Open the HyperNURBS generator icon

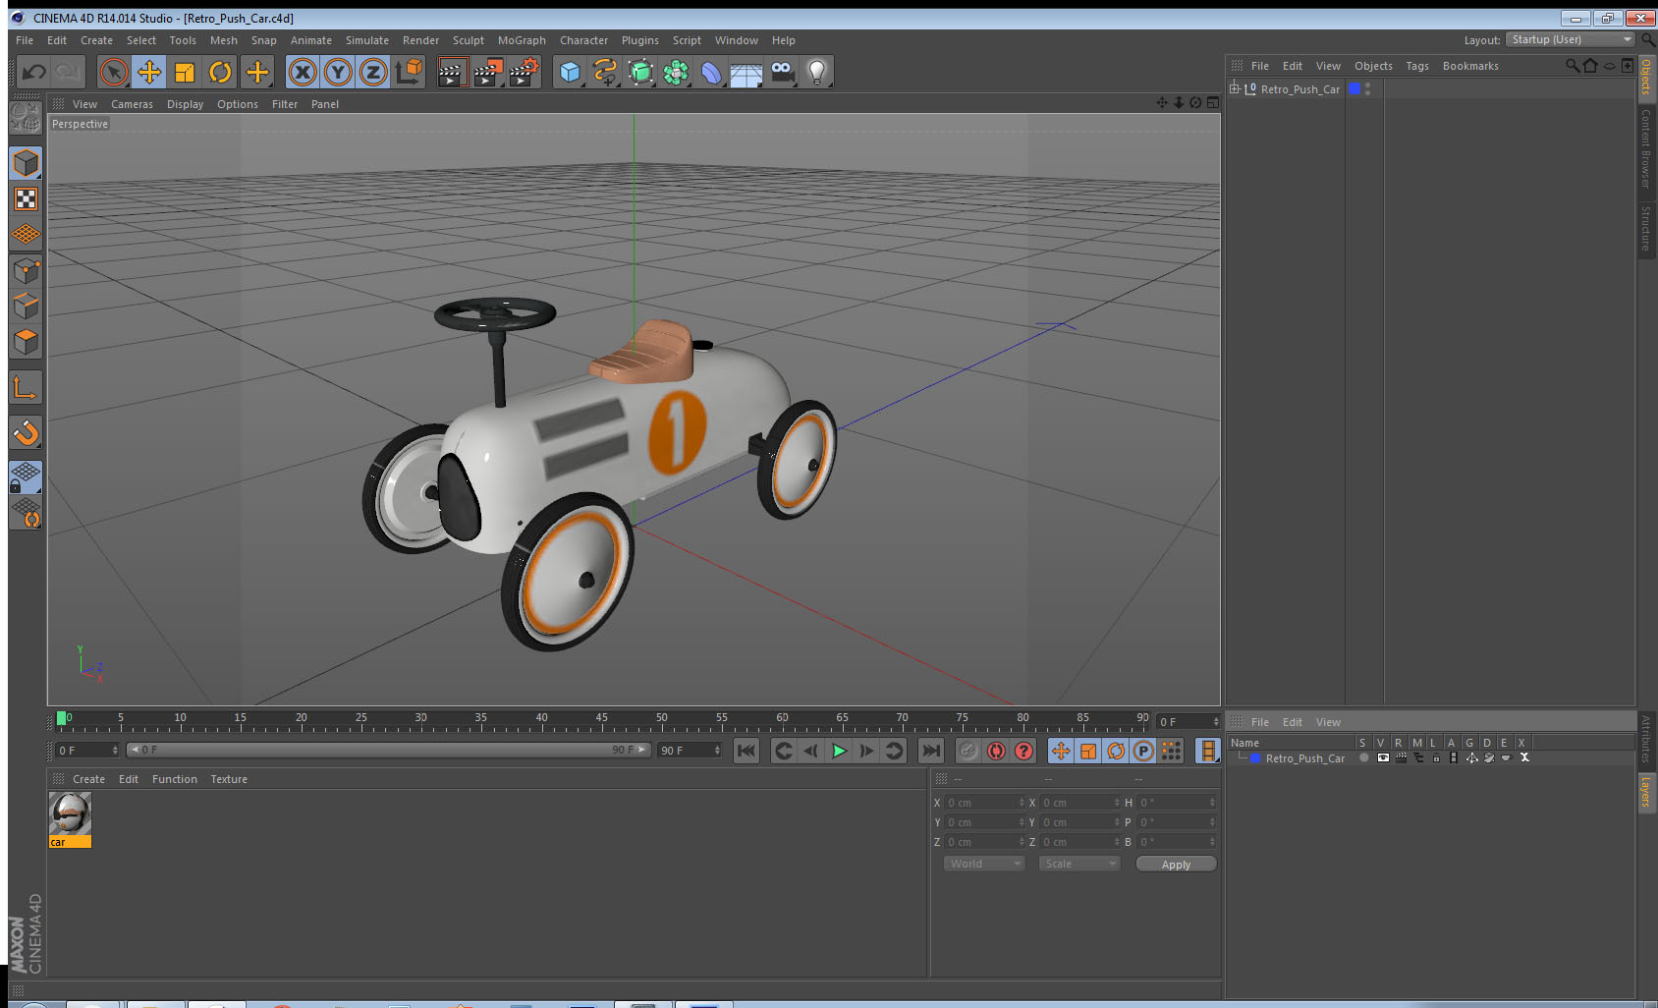[640, 72]
